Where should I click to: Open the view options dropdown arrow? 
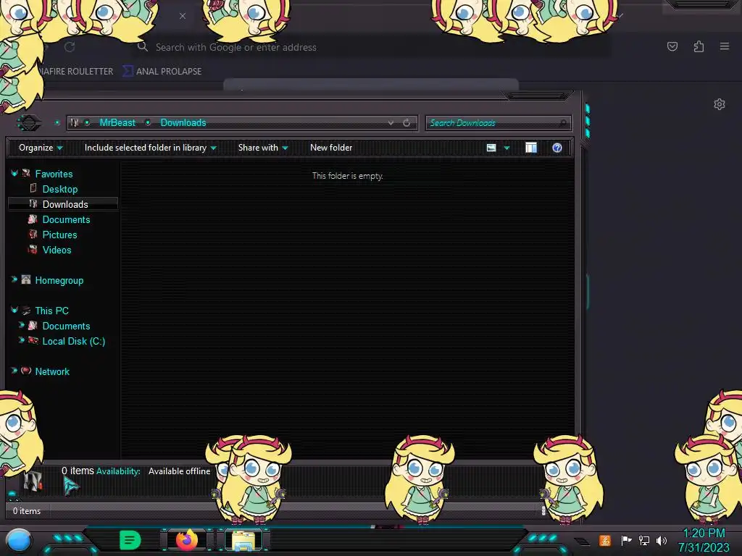(x=507, y=148)
